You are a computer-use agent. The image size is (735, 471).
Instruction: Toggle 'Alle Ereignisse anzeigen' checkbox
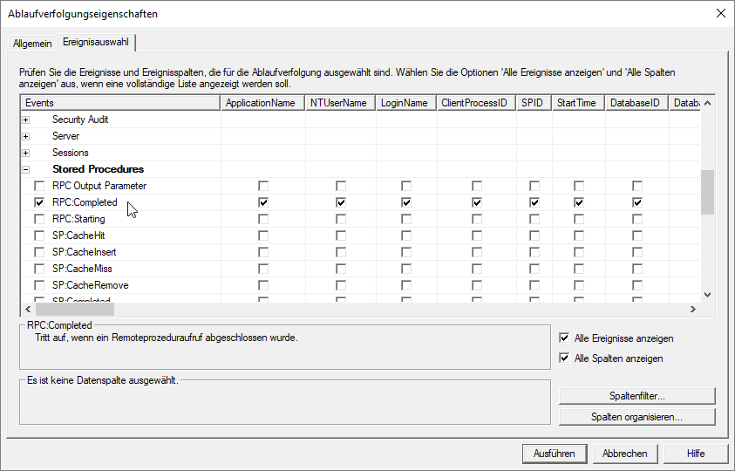(x=564, y=338)
